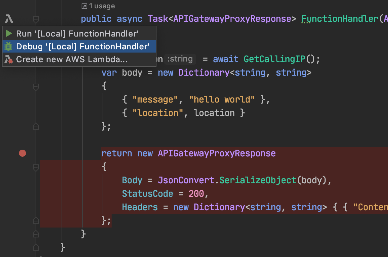
Task: Collapse the APIGatewayProxyResponse initializer block
Action: pos(36,167)
